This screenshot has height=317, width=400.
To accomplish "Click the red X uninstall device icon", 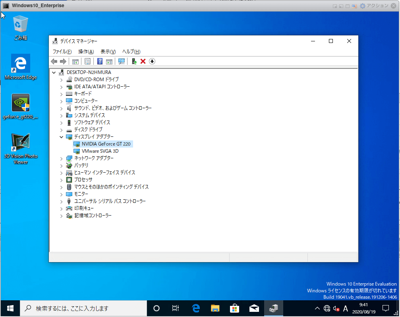I will pos(143,61).
